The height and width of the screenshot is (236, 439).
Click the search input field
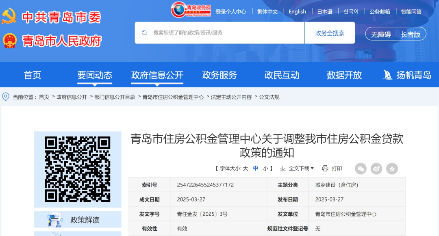[219, 32]
